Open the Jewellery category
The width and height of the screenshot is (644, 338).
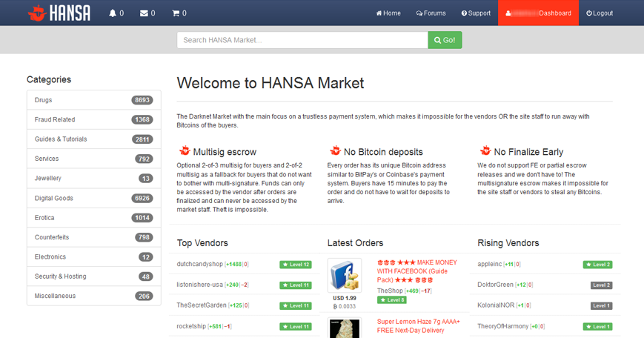(94, 178)
